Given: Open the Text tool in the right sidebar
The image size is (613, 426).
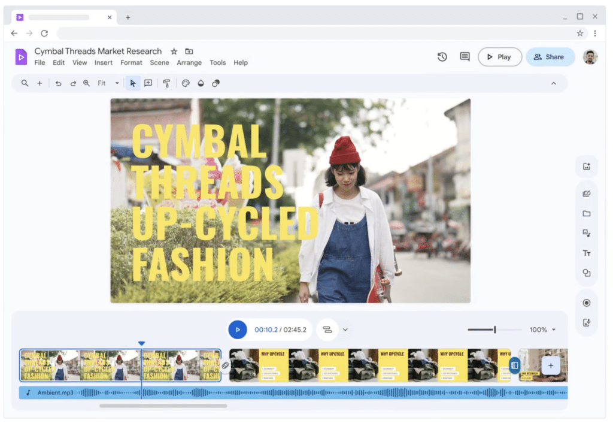Looking at the screenshot, I should coord(587,253).
